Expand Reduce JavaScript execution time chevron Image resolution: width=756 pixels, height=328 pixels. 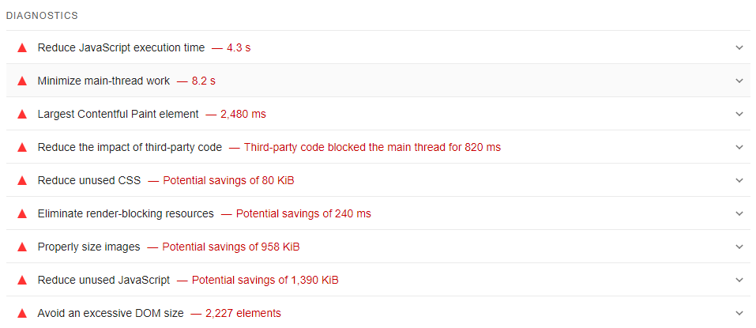[739, 47]
